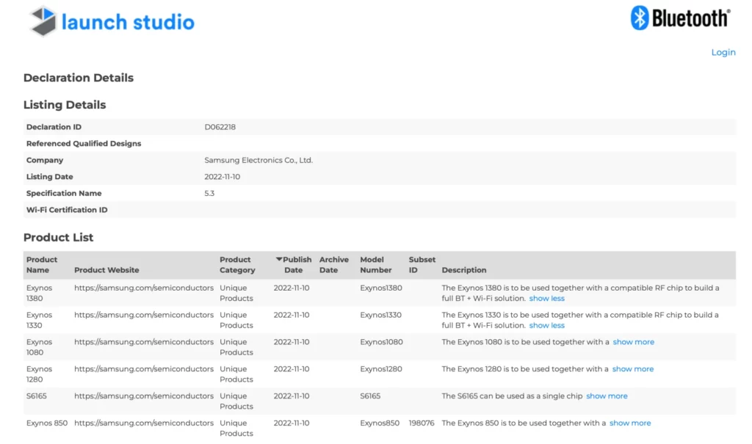The image size is (752, 444).
Task: Select the Specification Name value 5.3
Action: 209,193
